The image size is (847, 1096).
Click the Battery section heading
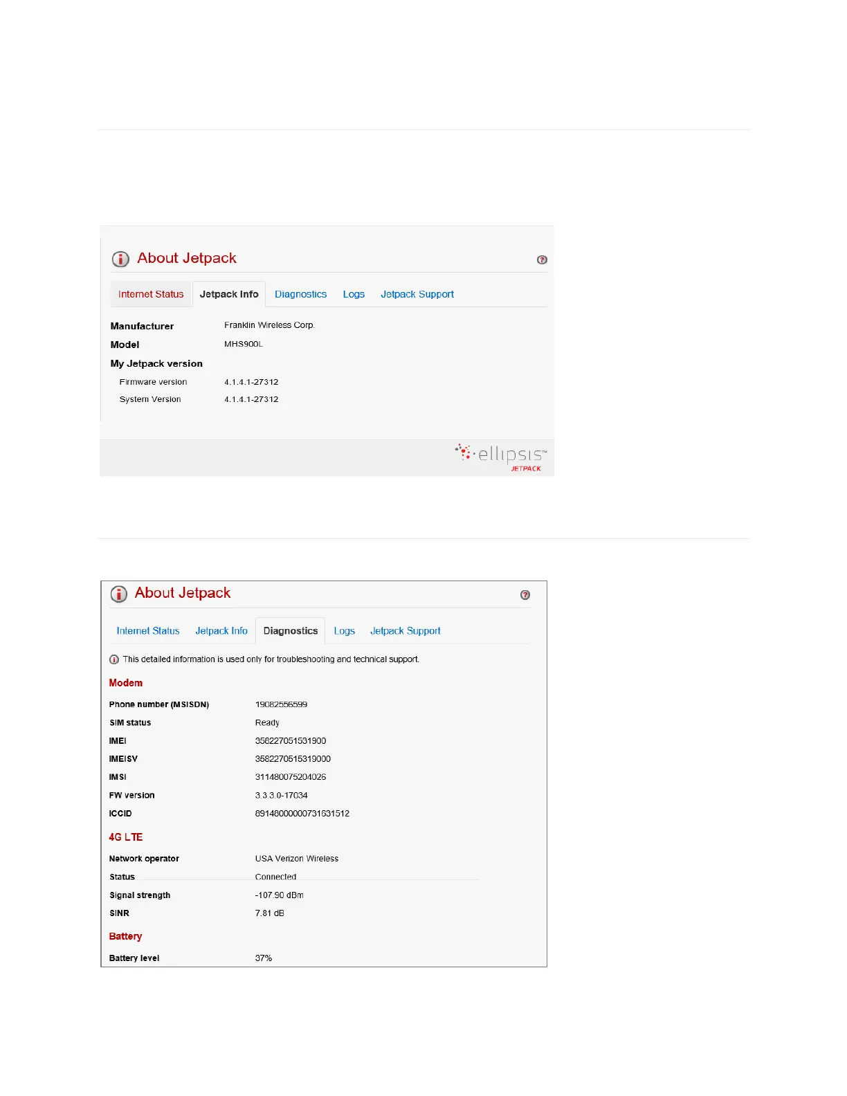(125, 936)
